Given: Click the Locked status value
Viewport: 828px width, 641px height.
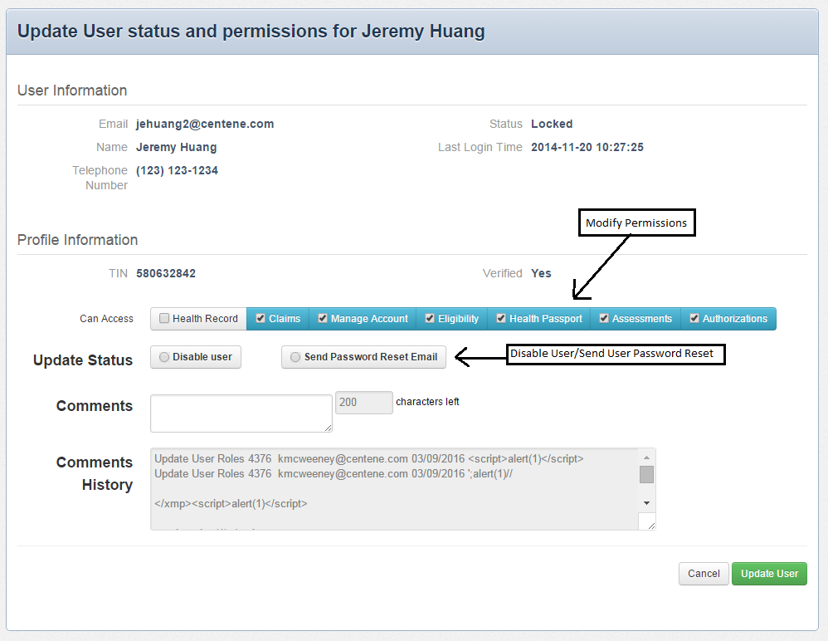Looking at the screenshot, I should [x=552, y=125].
